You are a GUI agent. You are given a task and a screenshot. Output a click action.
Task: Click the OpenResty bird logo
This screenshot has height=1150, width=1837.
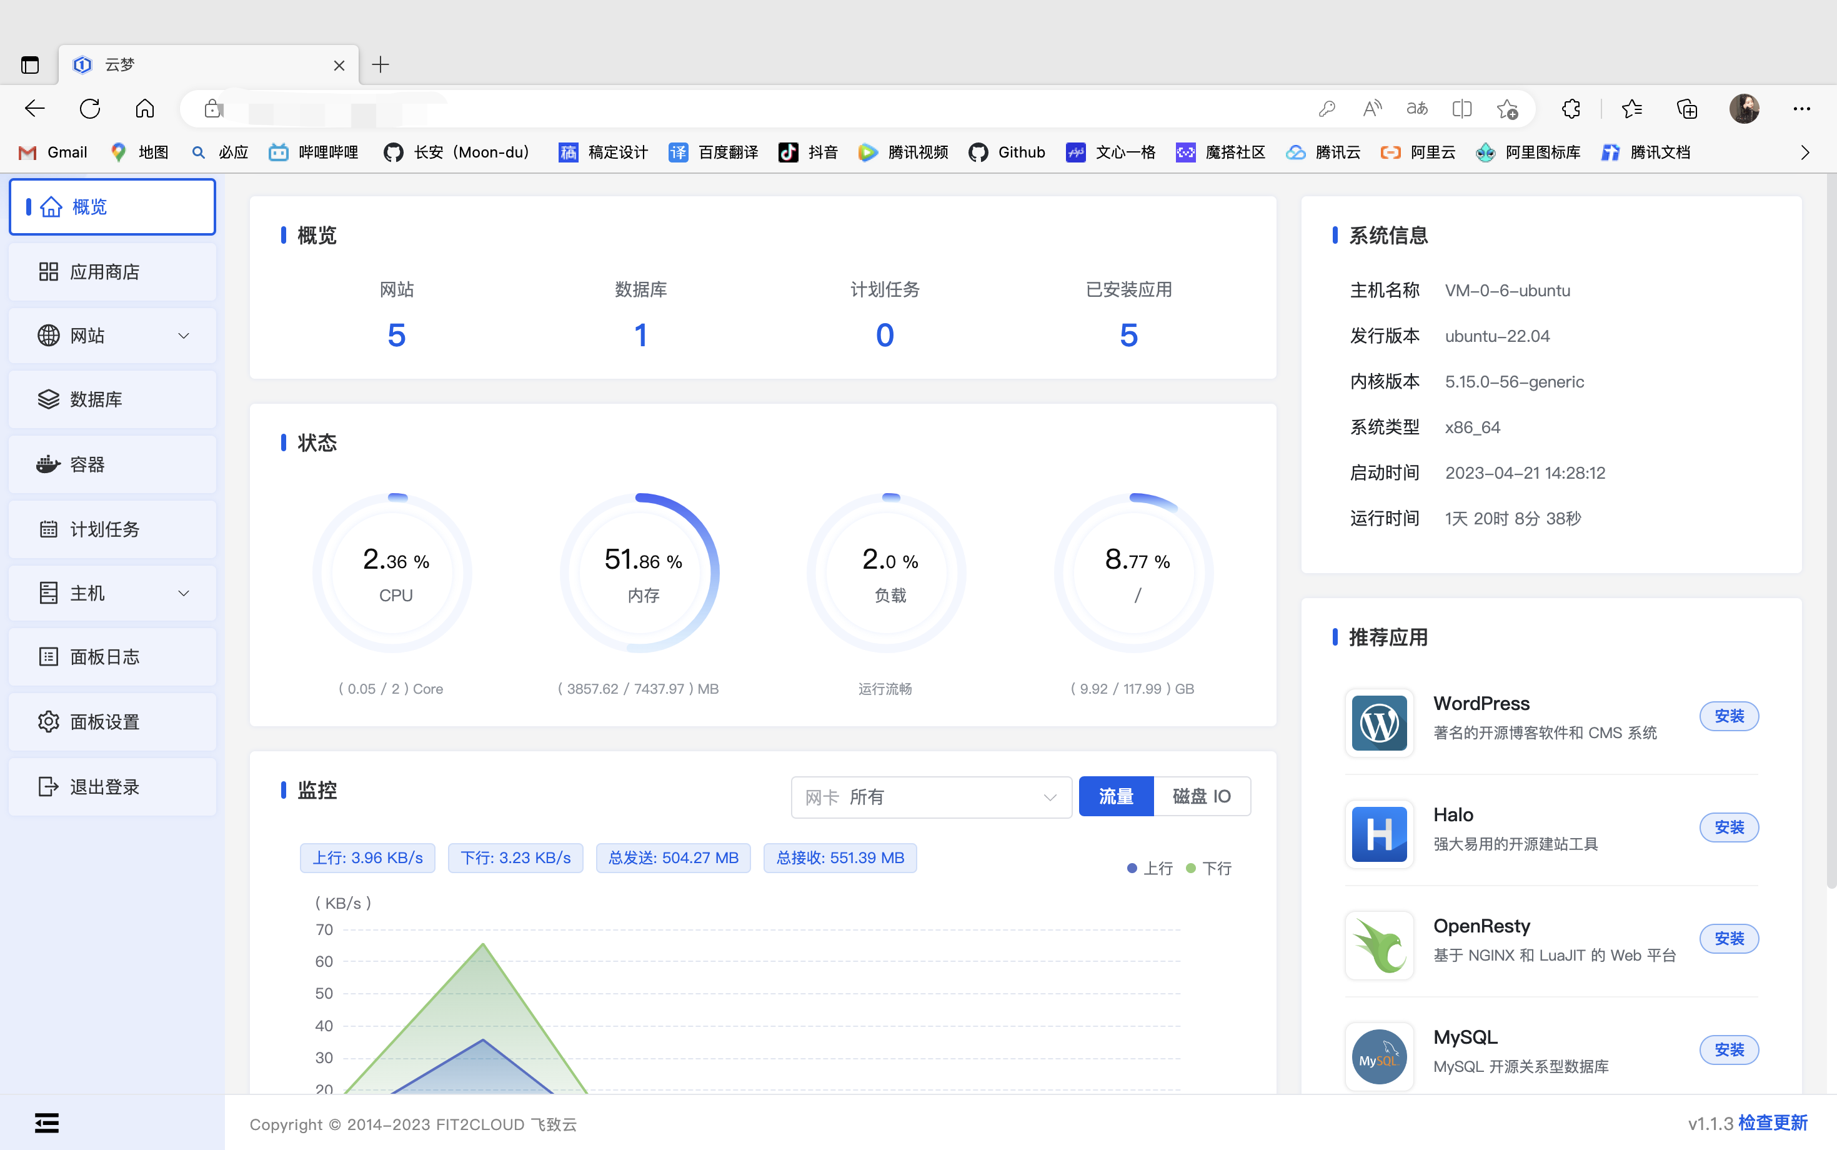(x=1379, y=946)
